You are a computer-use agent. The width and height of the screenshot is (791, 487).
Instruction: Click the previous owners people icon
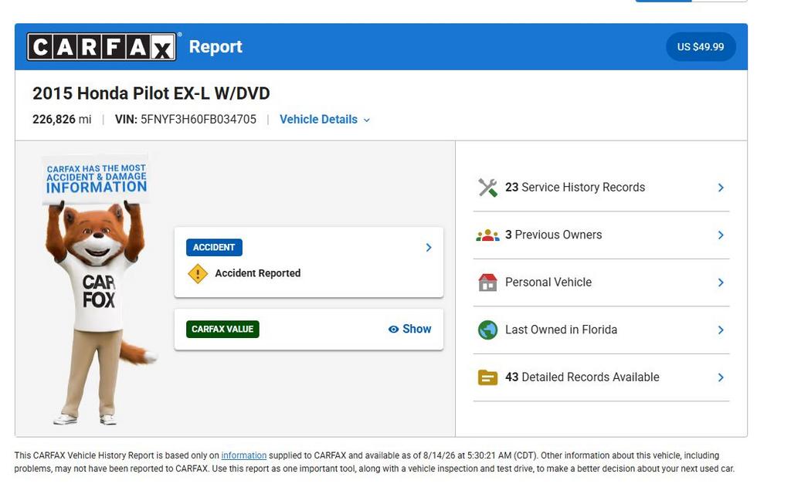tap(487, 235)
